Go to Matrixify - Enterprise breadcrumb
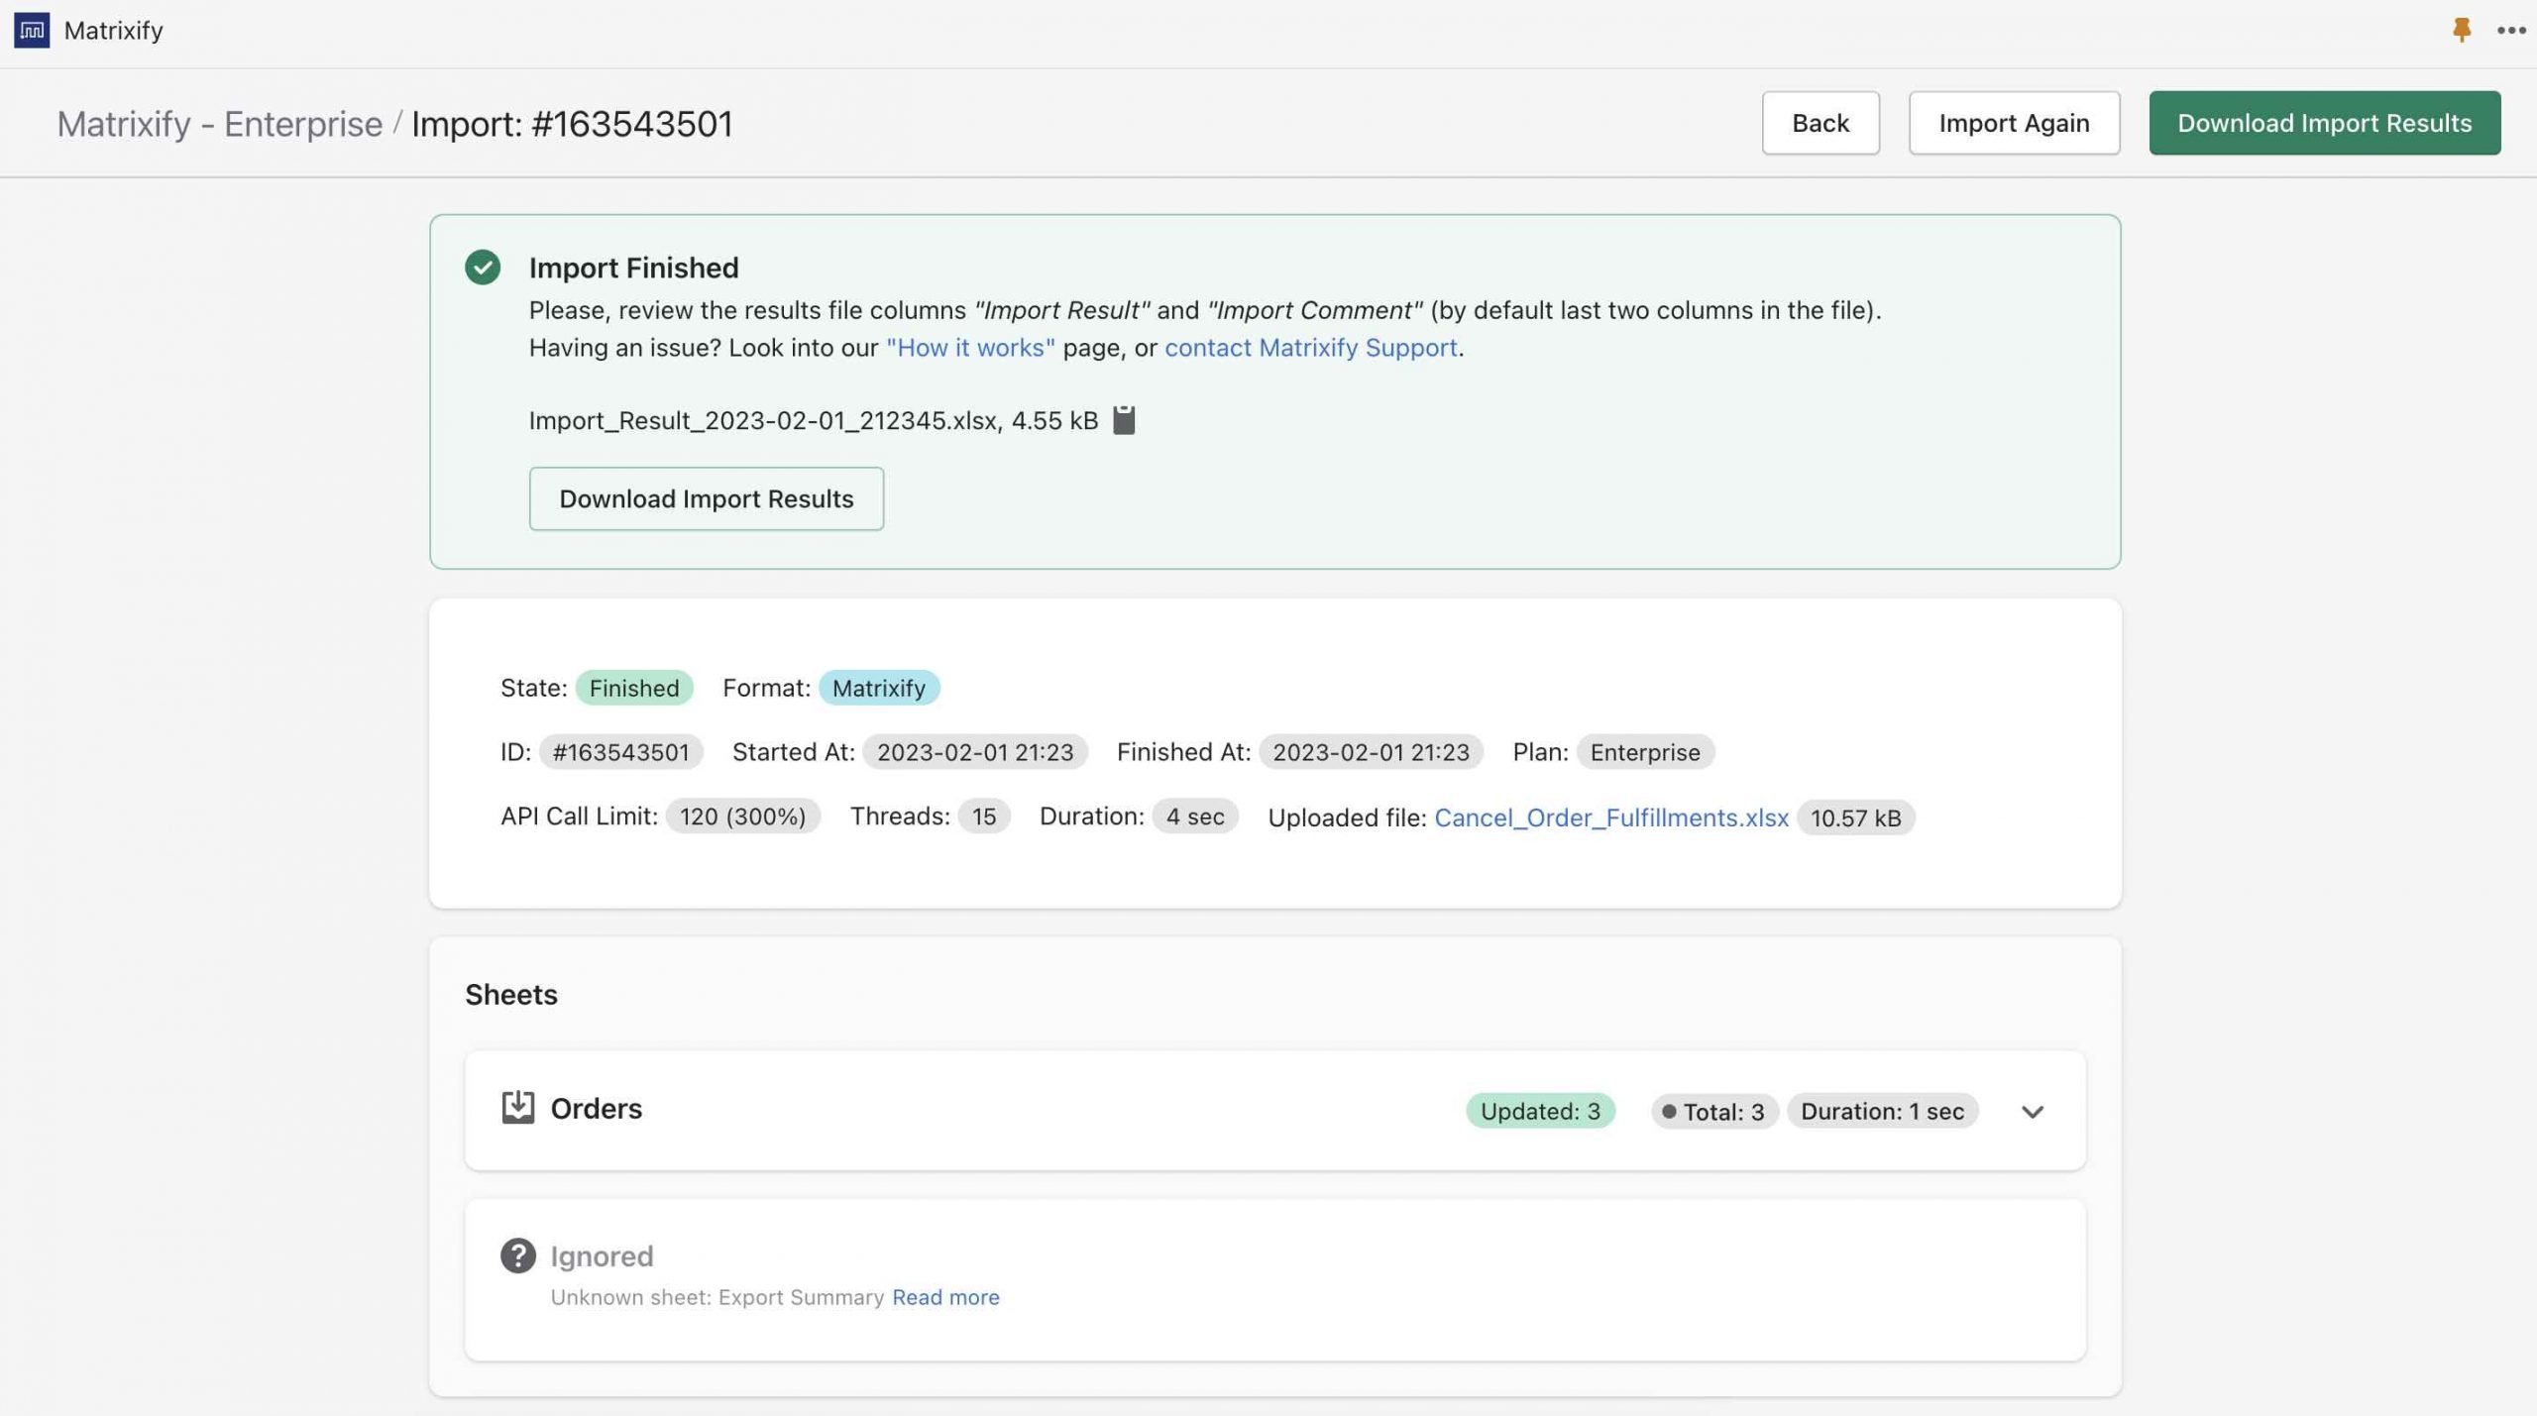The image size is (2537, 1416). [219, 124]
